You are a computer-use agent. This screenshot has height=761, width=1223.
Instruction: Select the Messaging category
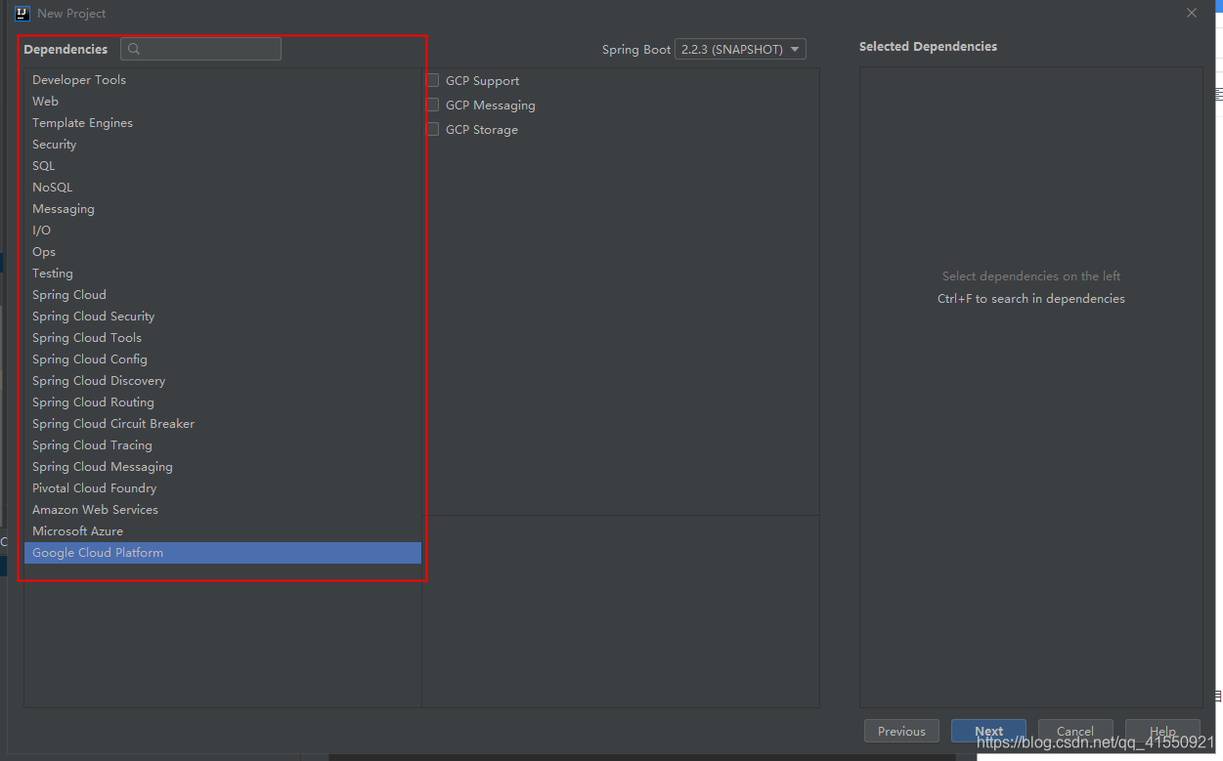click(x=223, y=209)
